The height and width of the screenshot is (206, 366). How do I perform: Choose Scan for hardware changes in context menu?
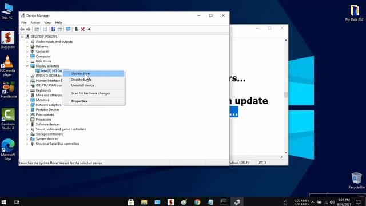pos(94,93)
